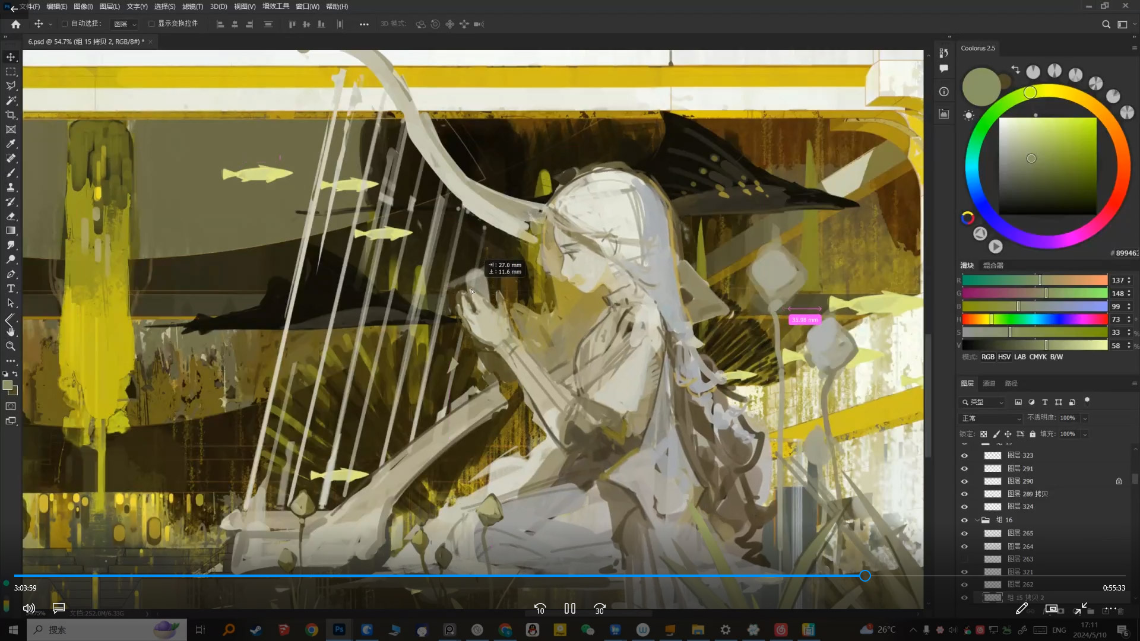
Task: Select the Magic Wand tool
Action: click(11, 100)
